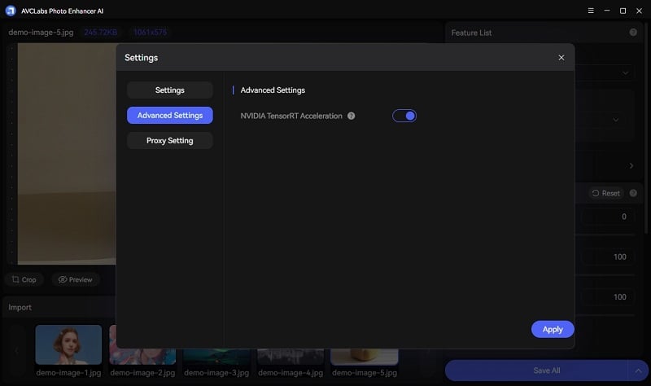This screenshot has height=386, width=651.
Task: Click the Crop button
Action: (x=24, y=279)
